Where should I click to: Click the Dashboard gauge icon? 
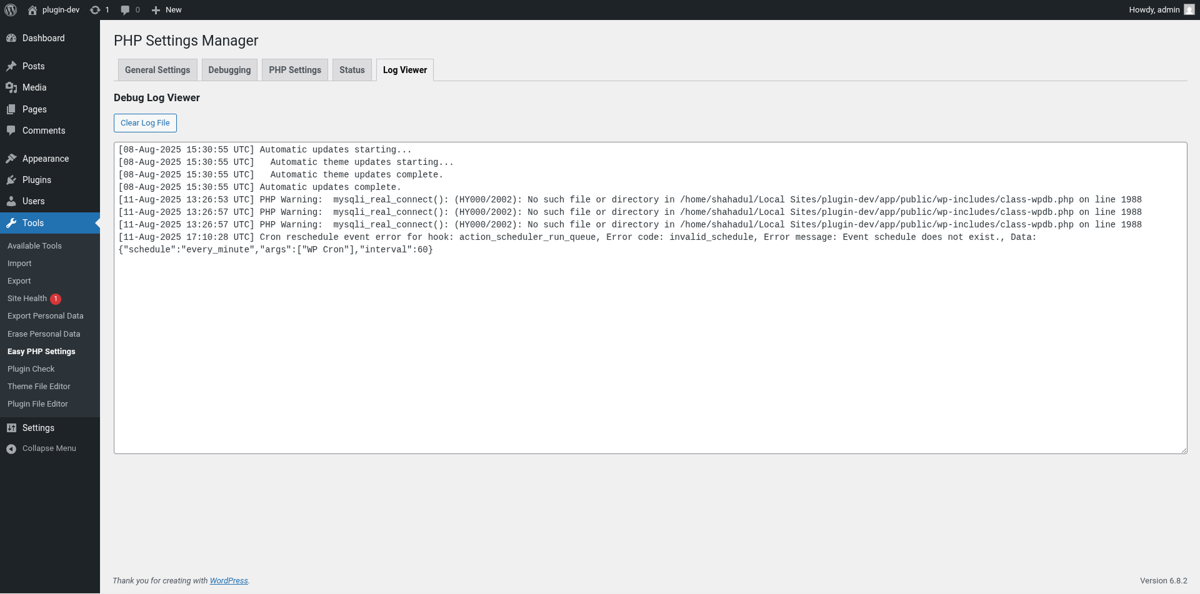[x=11, y=38]
